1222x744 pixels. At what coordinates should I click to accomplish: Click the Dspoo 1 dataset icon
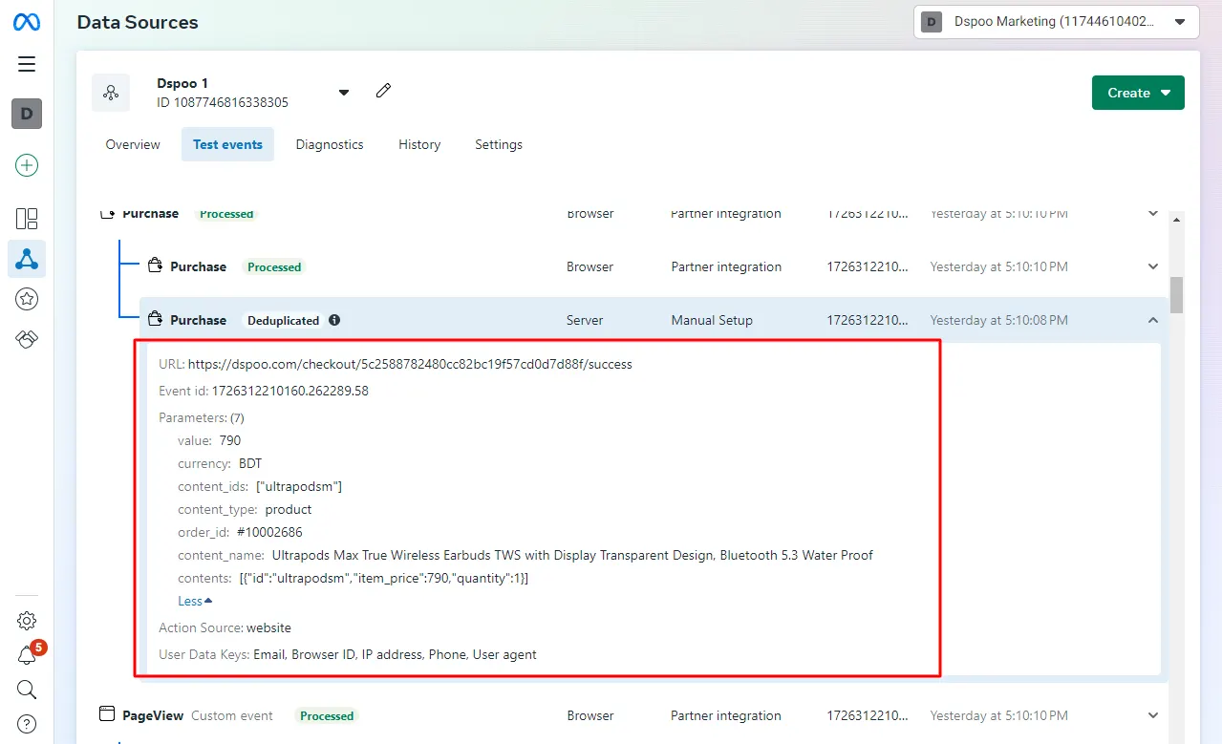tap(111, 93)
